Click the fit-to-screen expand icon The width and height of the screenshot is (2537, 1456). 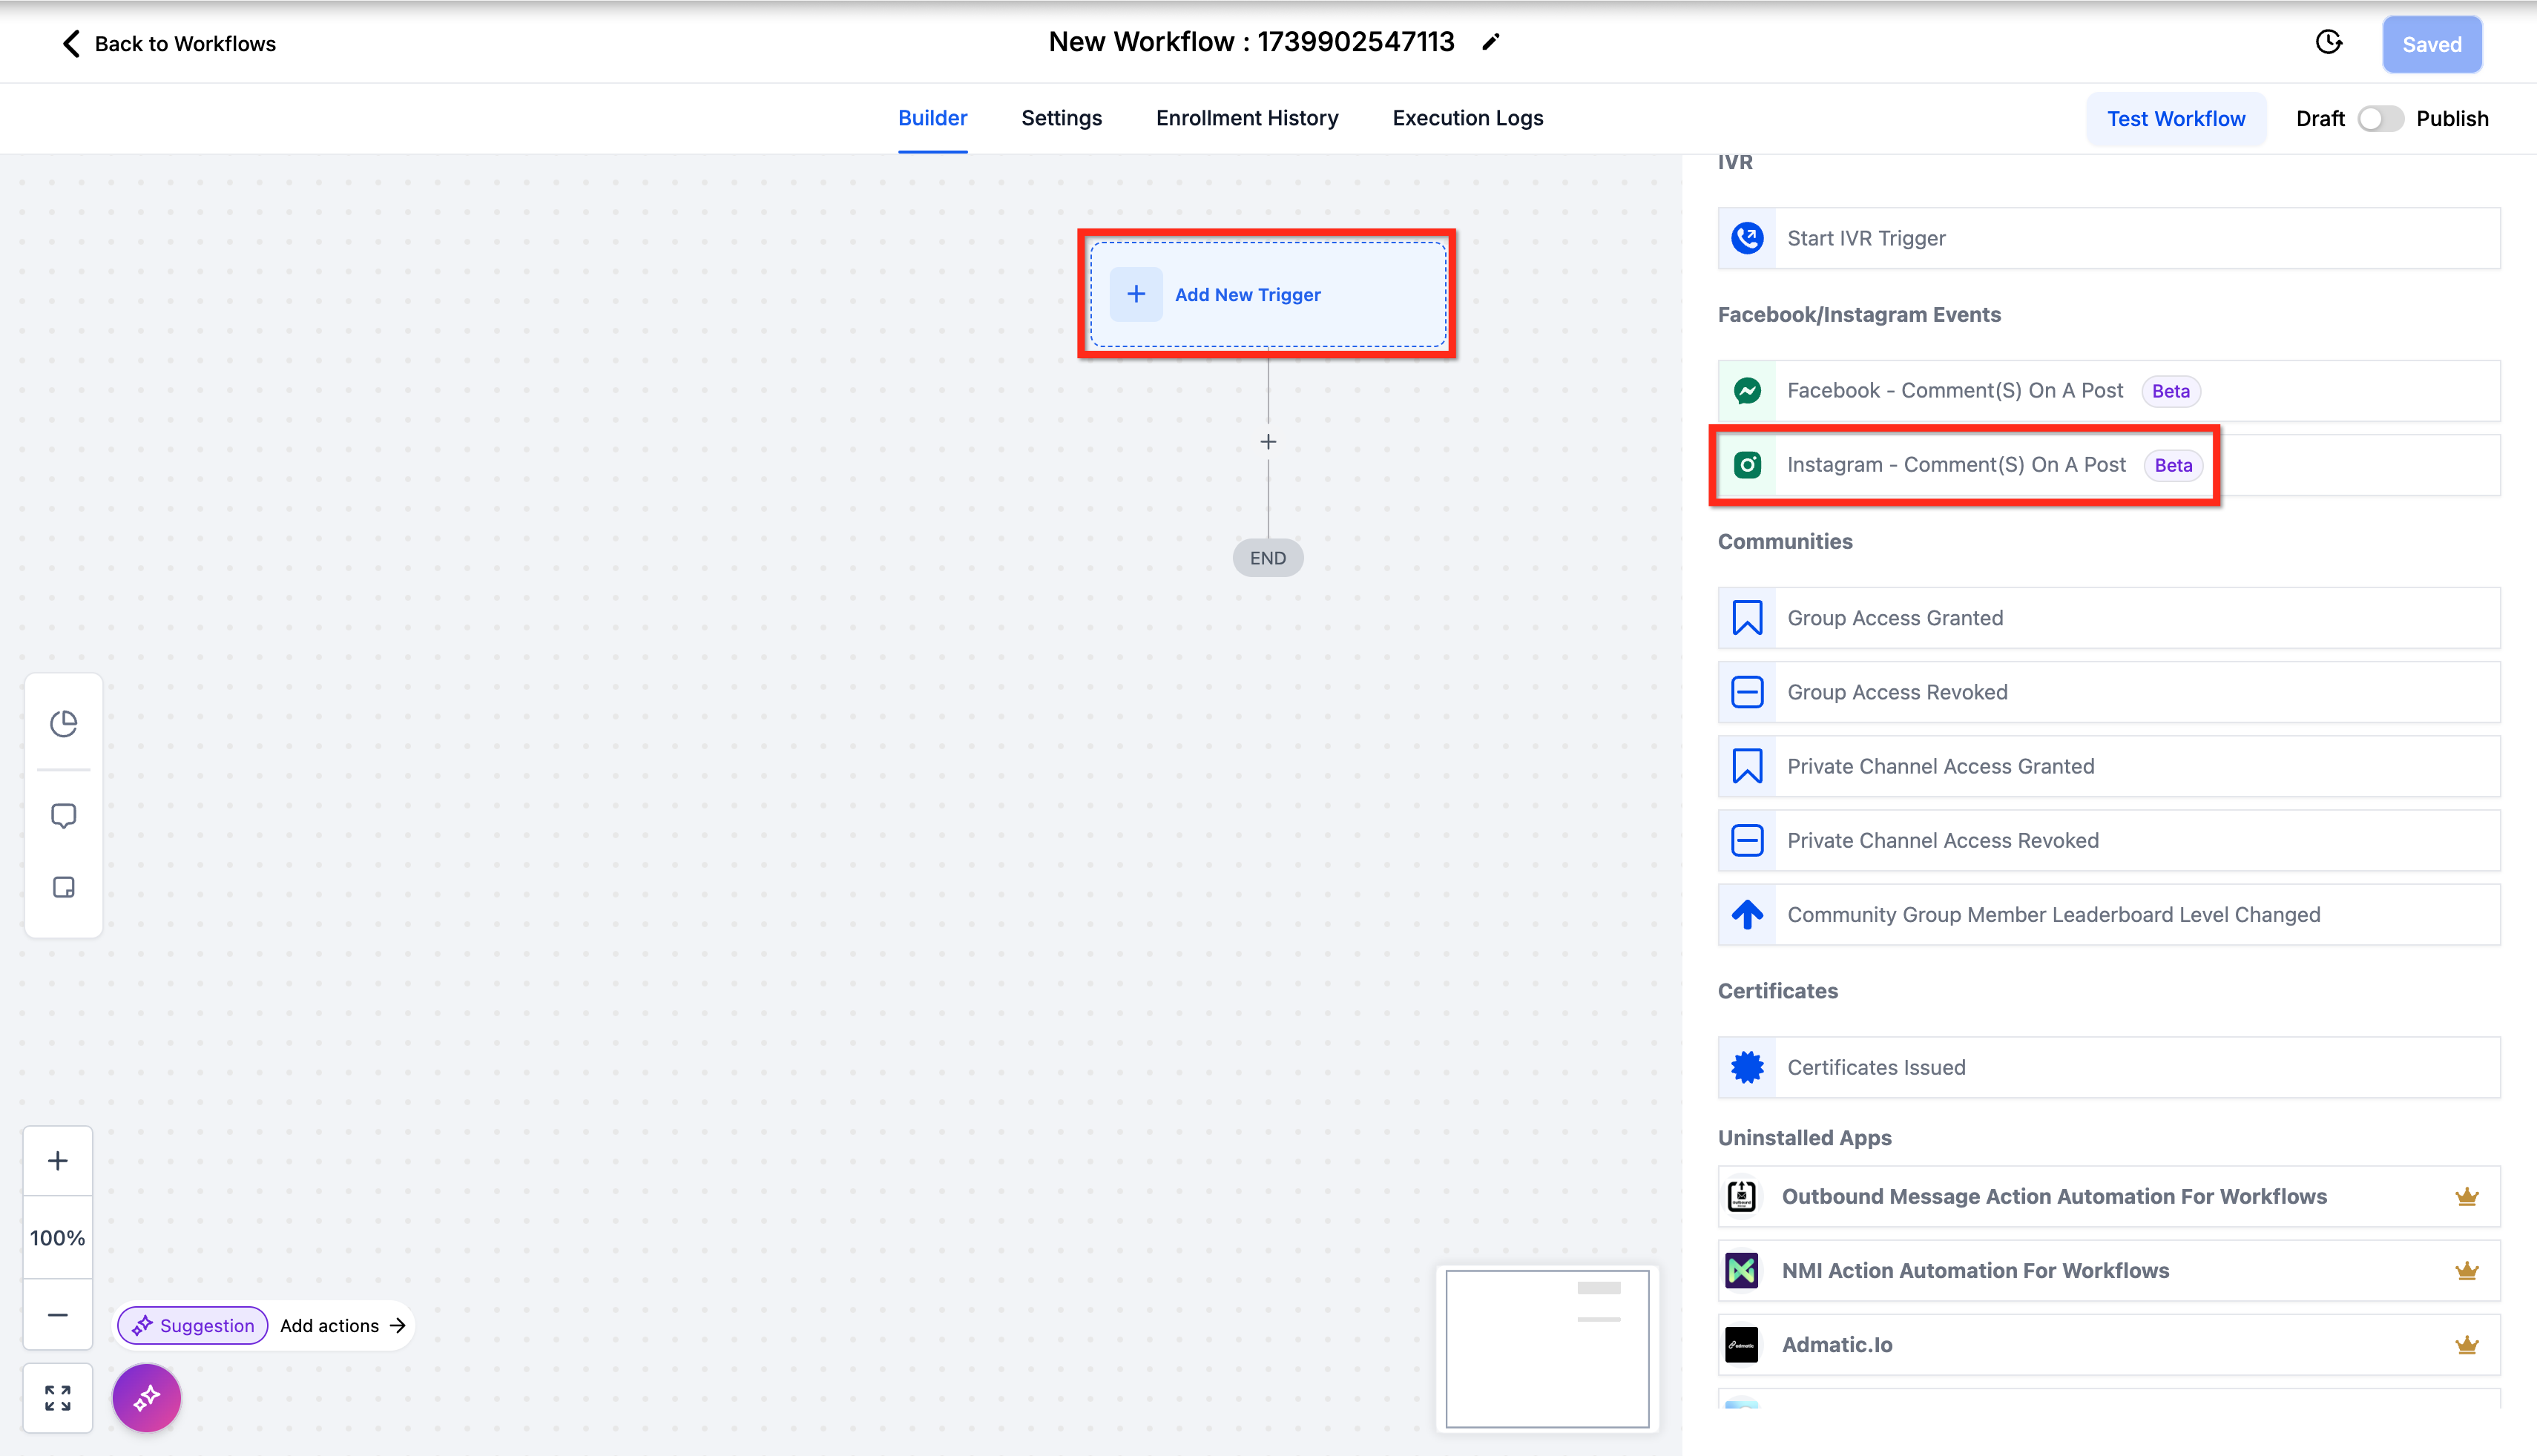58,1397
